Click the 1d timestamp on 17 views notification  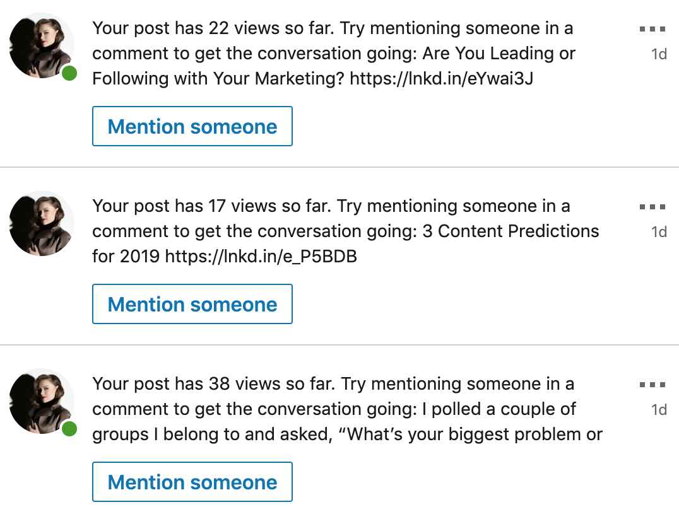pyautogui.click(x=659, y=232)
